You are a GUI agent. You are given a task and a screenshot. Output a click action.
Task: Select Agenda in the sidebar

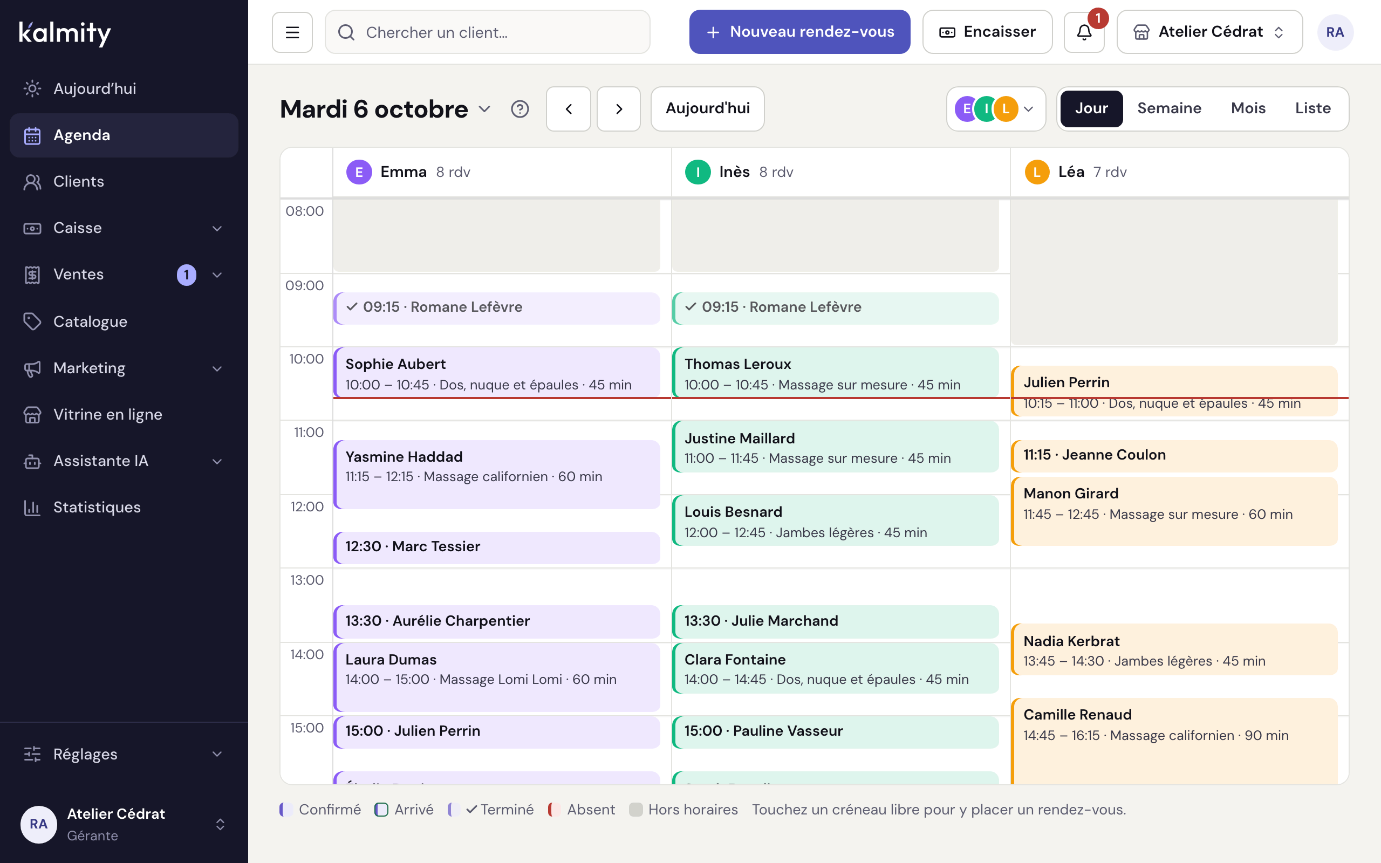[124, 135]
